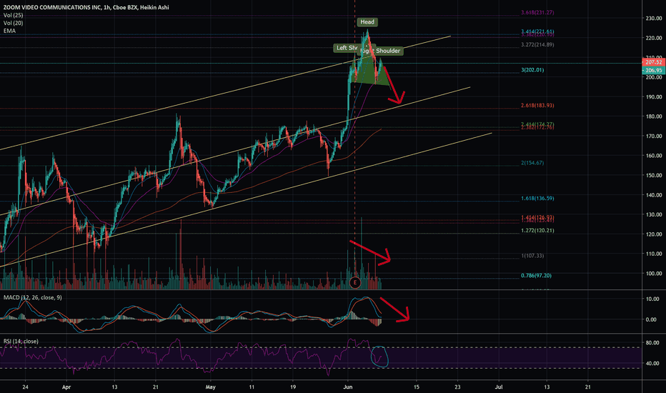Select the 'EMA' indicator legend

coord(9,31)
